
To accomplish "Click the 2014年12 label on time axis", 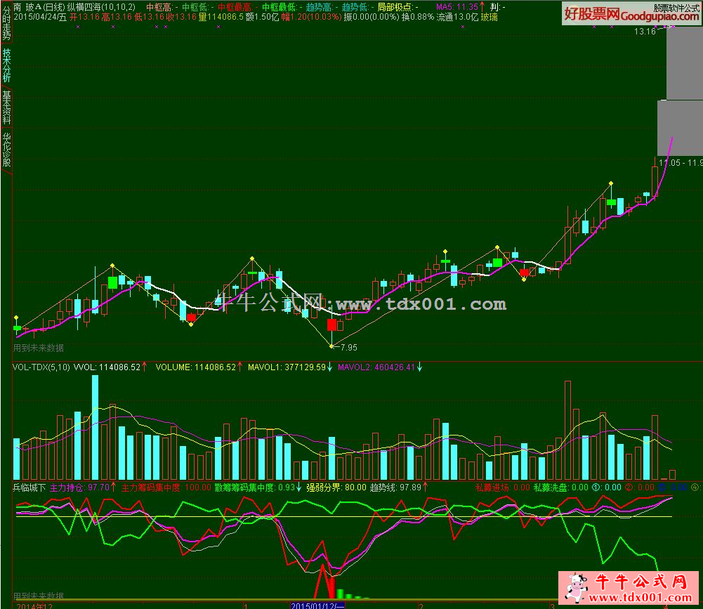I will point(34,606).
